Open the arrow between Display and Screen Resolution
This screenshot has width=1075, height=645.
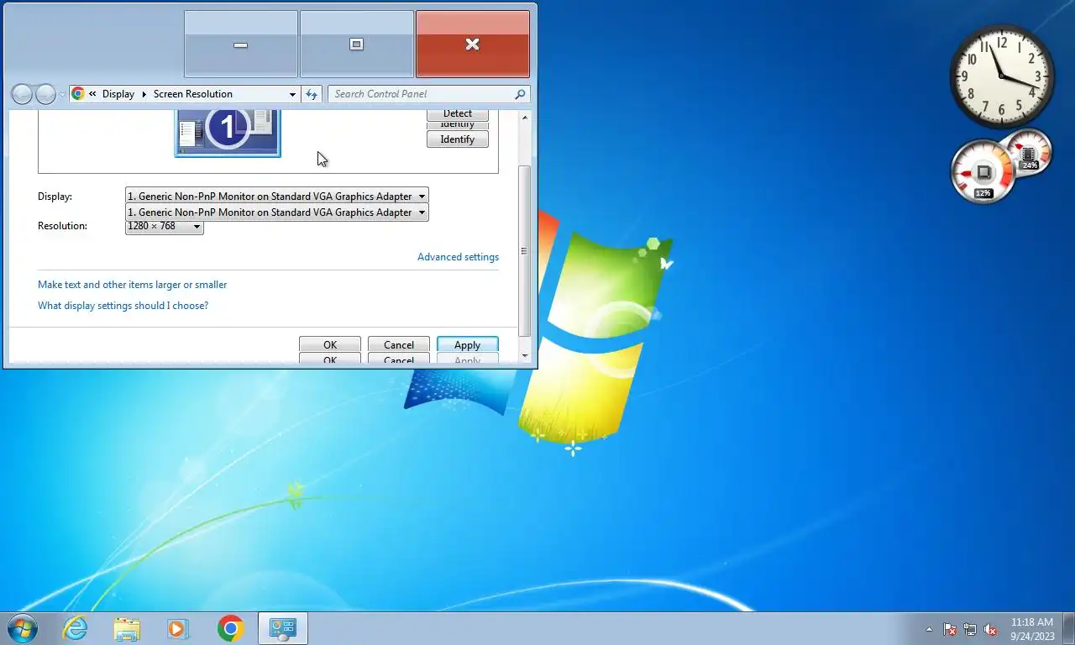click(144, 94)
